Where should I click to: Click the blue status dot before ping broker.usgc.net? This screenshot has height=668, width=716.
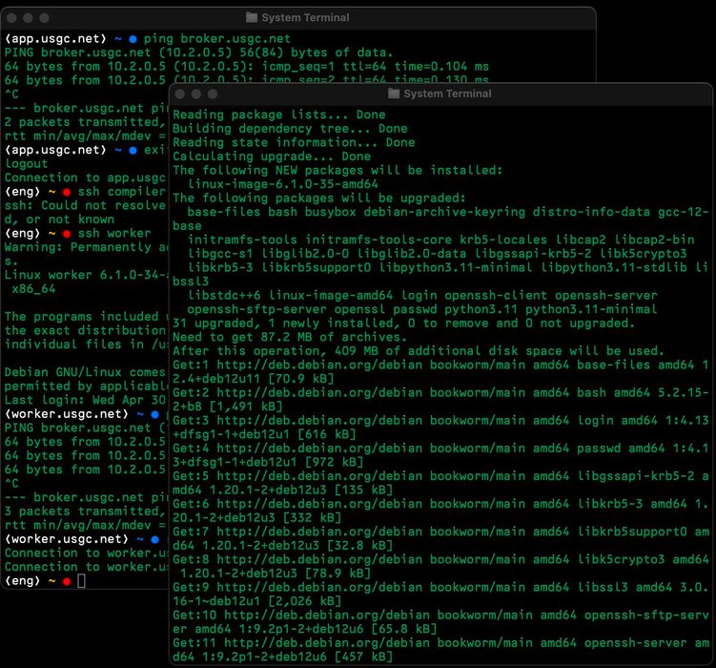coord(133,39)
